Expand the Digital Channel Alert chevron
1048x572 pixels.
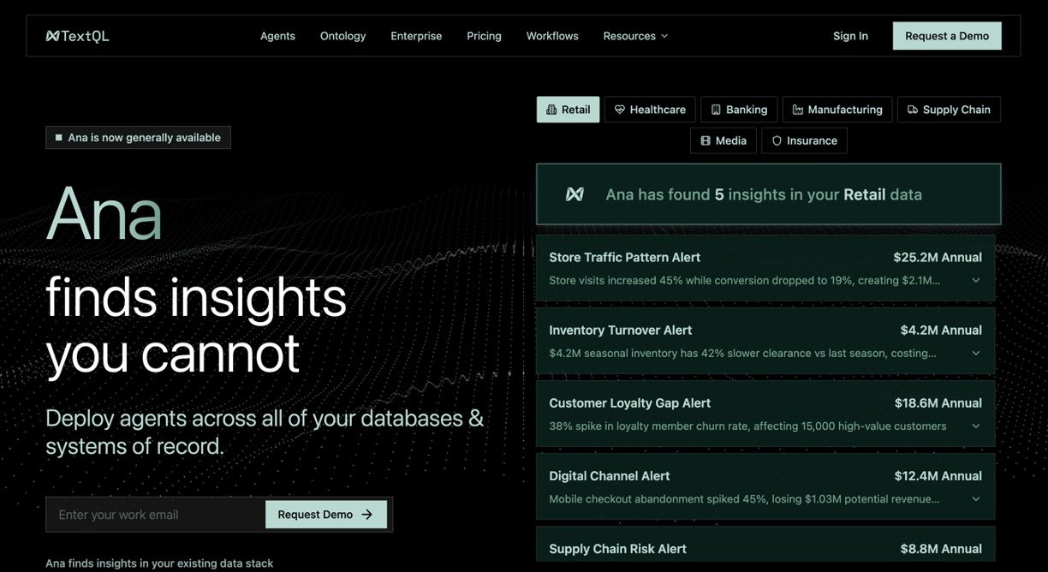coord(975,498)
